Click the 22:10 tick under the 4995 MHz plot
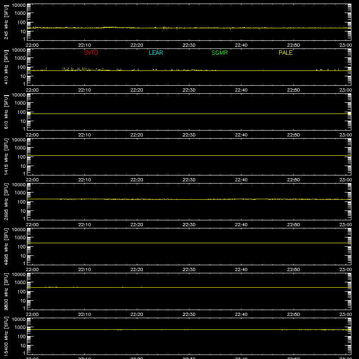Screen dimensions: 359x359 [x=84, y=270]
